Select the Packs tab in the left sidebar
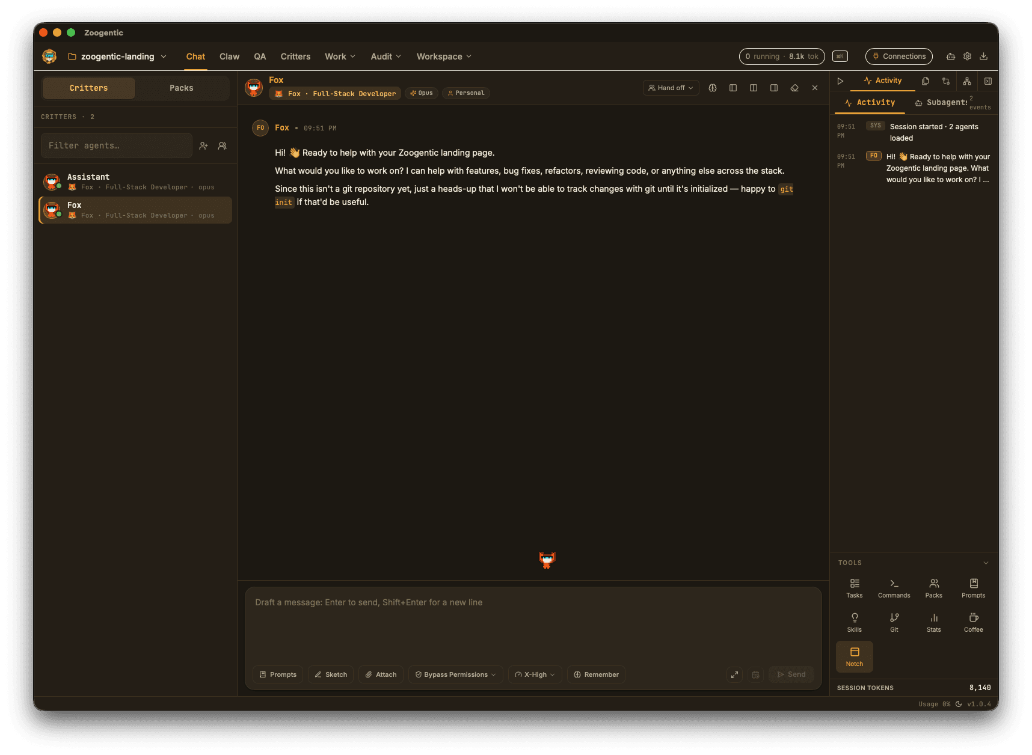Screen dimensions: 1032x755 coord(182,88)
